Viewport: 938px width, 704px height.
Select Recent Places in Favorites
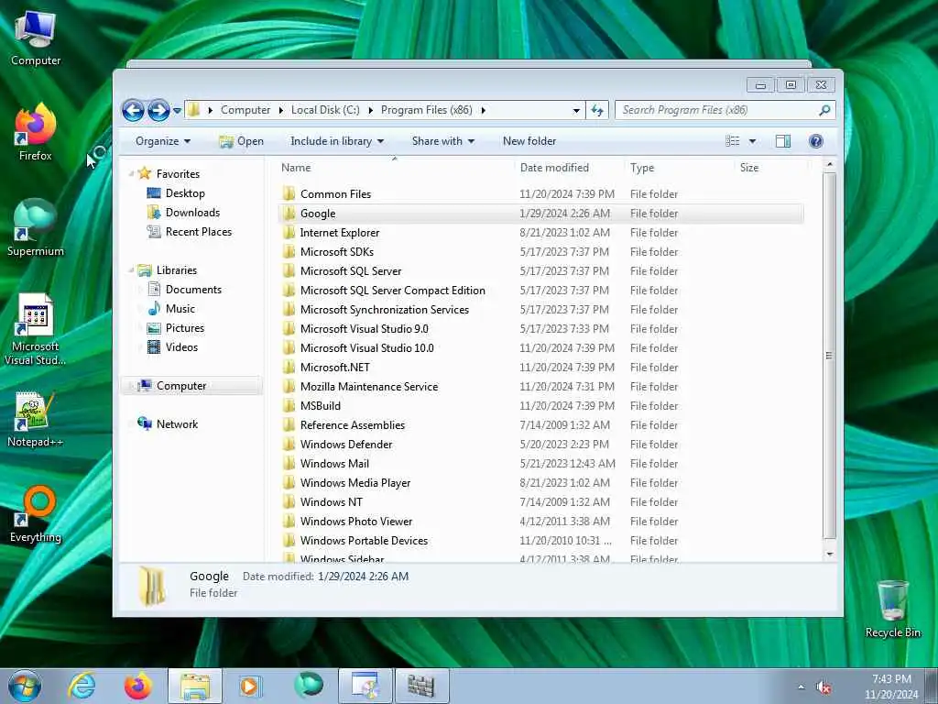tap(190, 232)
